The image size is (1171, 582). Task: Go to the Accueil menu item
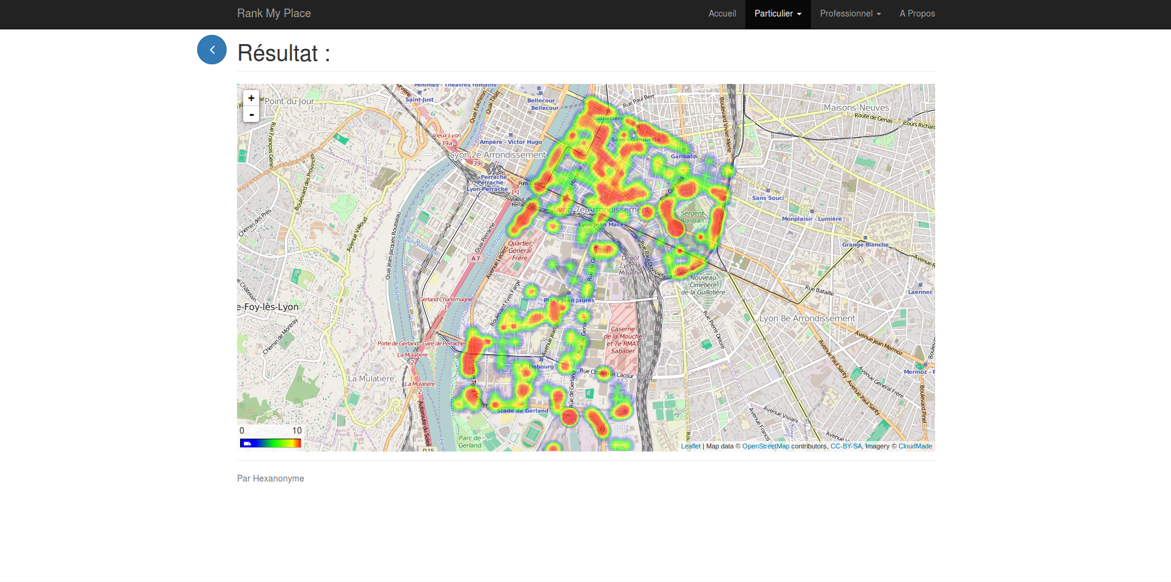pos(722,13)
